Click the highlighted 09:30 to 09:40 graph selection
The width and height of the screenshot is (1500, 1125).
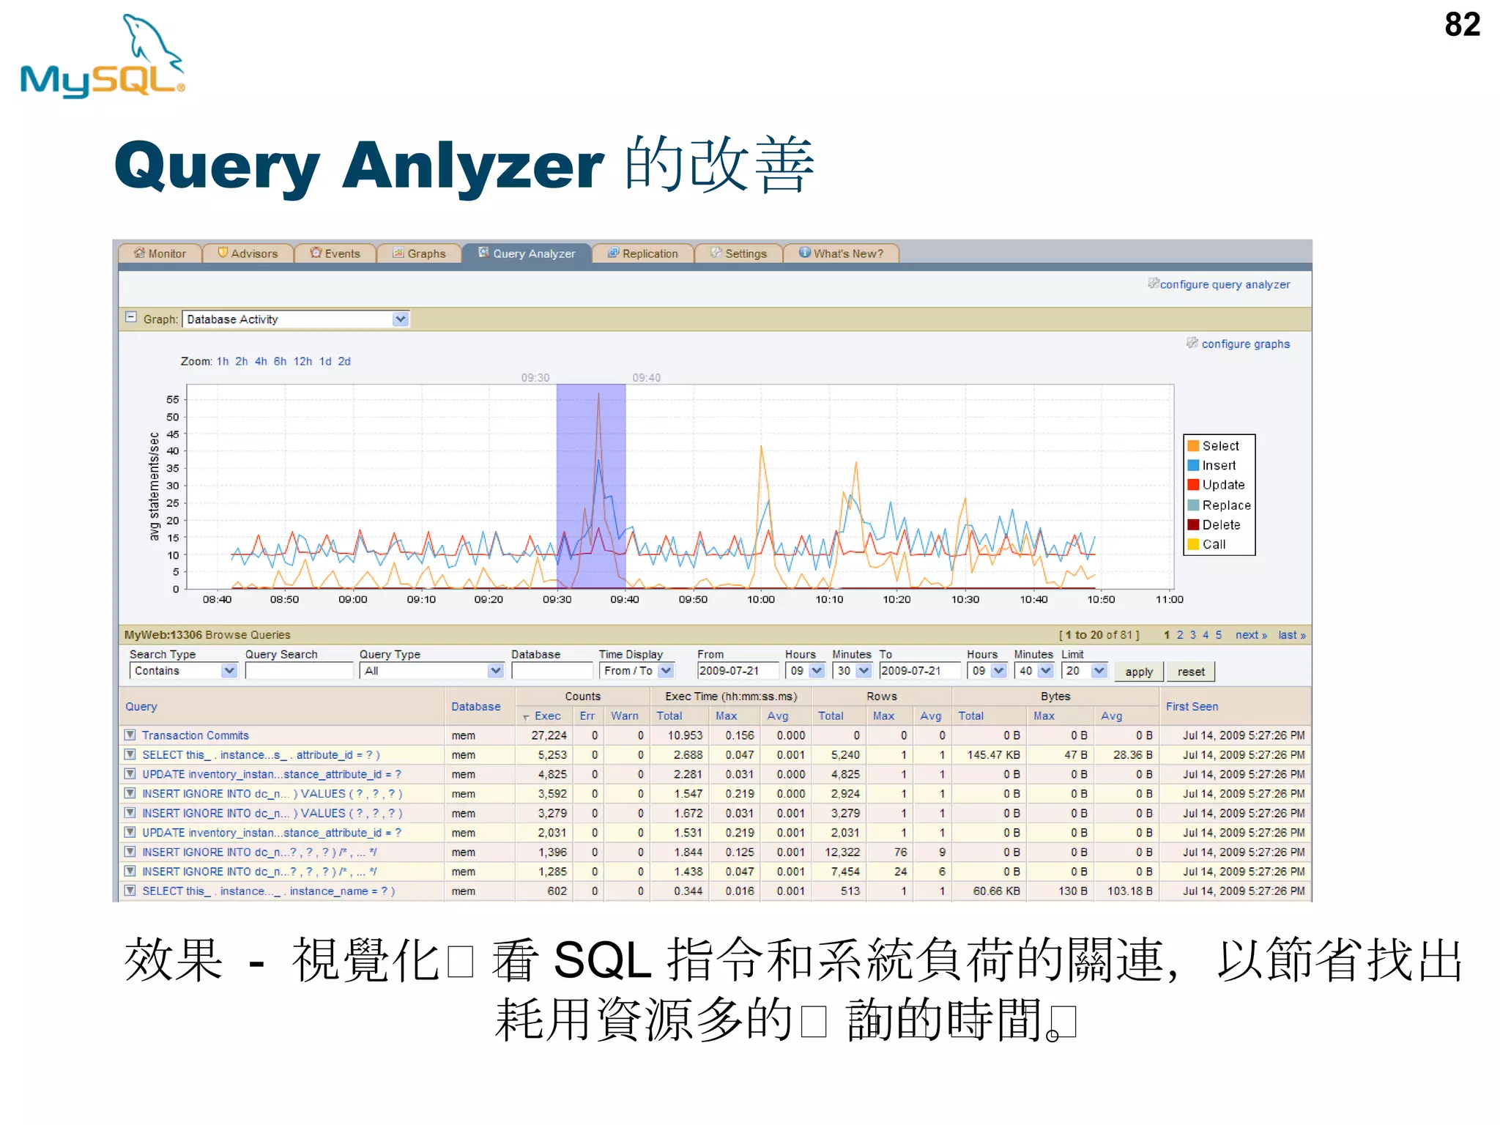tap(591, 486)
